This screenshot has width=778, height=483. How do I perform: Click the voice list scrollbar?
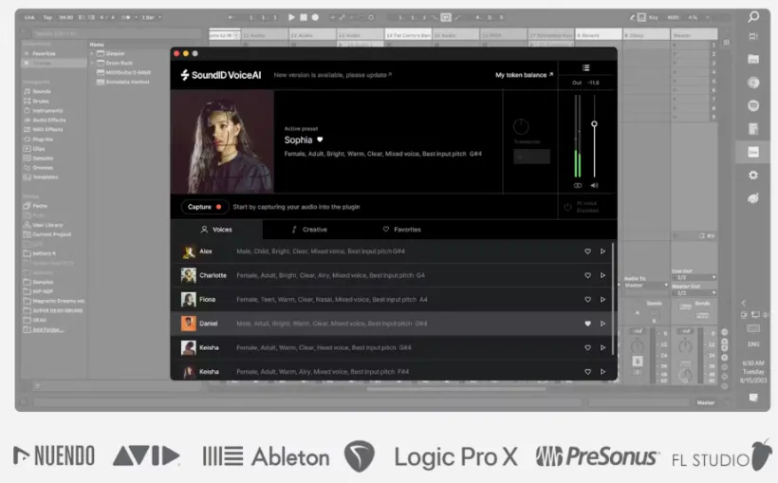[613, 299]
